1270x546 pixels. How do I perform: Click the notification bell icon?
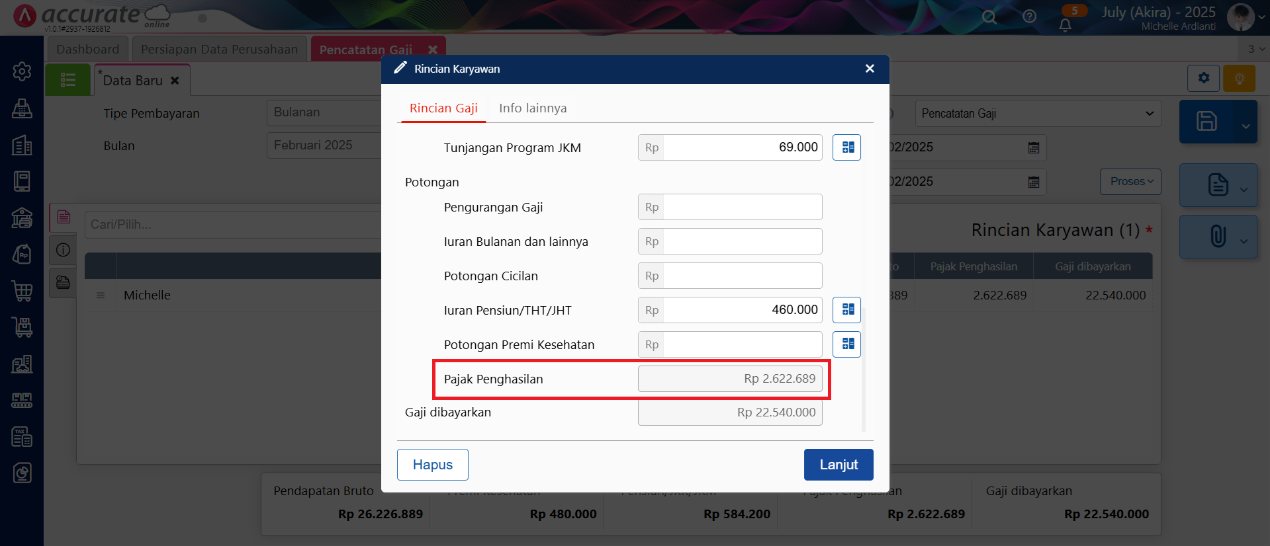[1065, 25]
